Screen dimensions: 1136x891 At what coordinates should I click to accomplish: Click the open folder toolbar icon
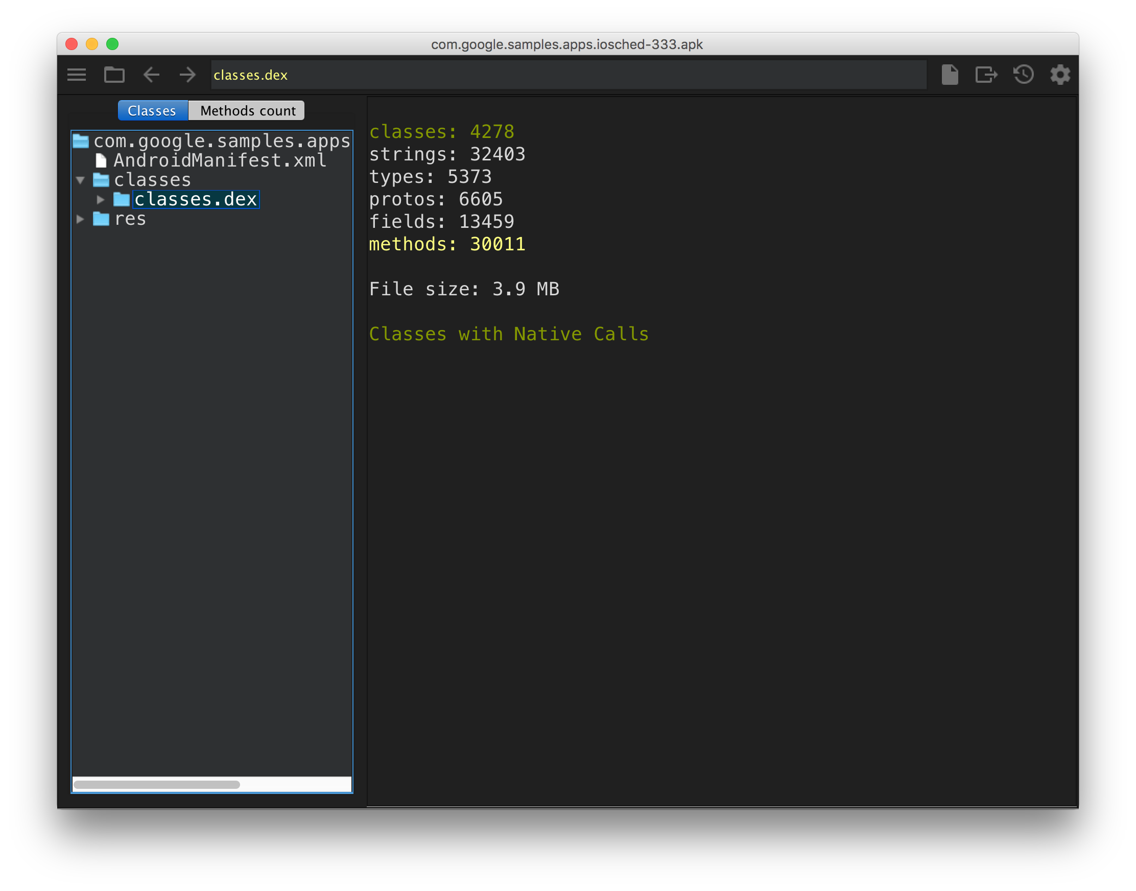click(114, 75)
